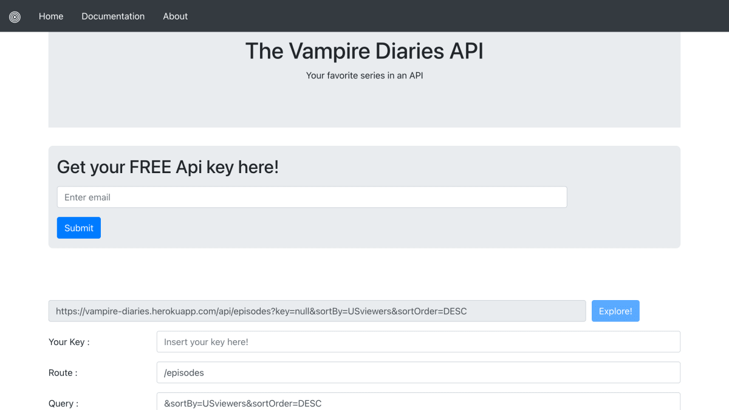The width and height of the screenshot is (729, 410).
Task: Click the 'Get your FREE Api key here!' heading
Action: click(168, 167)
